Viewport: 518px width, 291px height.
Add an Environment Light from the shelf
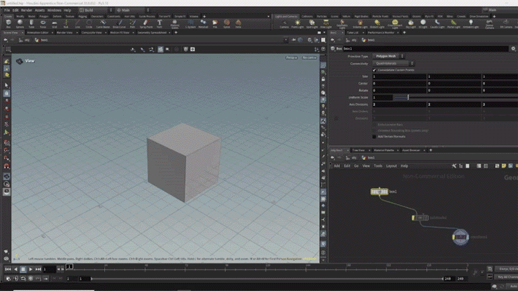click(394, 24)
